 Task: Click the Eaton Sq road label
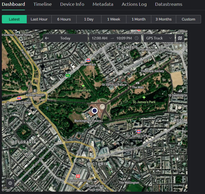click(x=38, y=162)
